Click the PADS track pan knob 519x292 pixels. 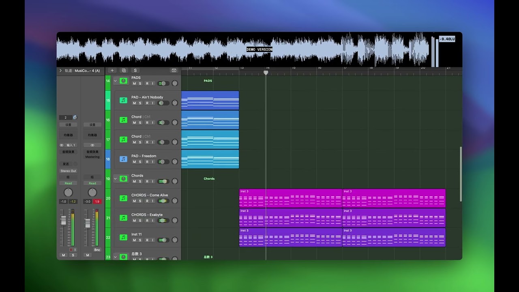175,84
